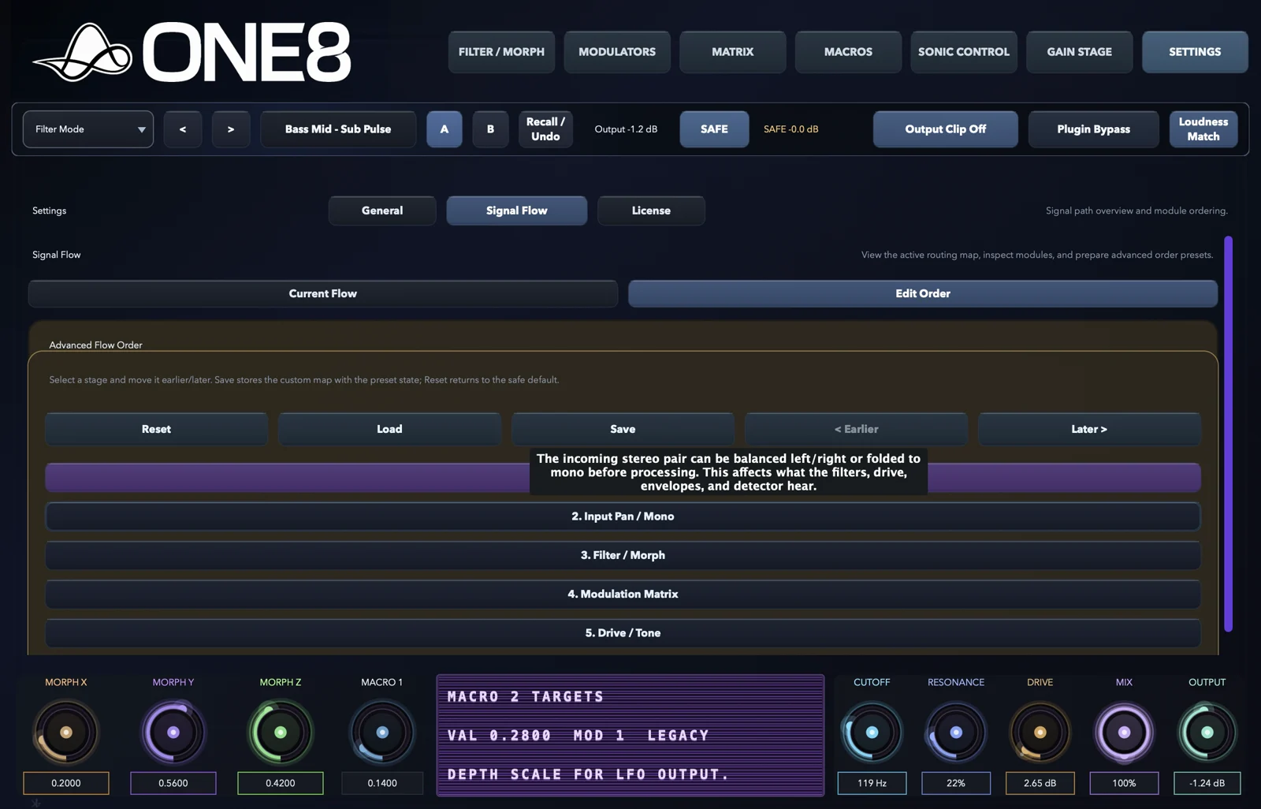The image size is (1261, 809).
Task: Click the SAFE -0.0 dB readout
Action: (790, 129)
